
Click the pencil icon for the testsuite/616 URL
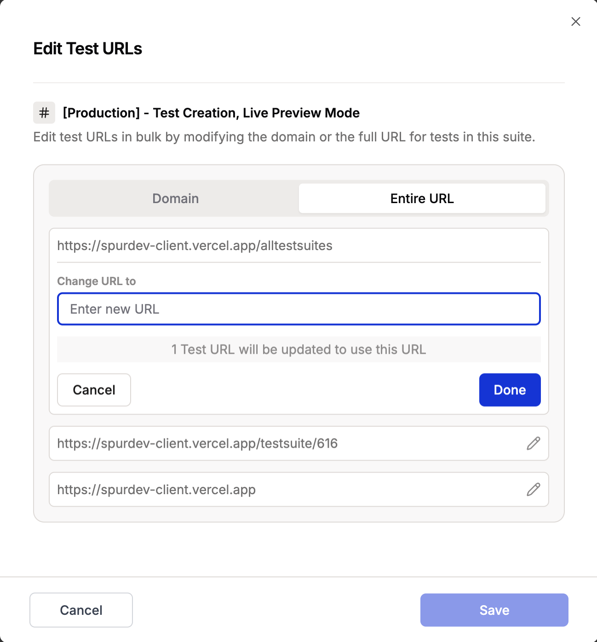pyautogui.click(x=533, y=444)
